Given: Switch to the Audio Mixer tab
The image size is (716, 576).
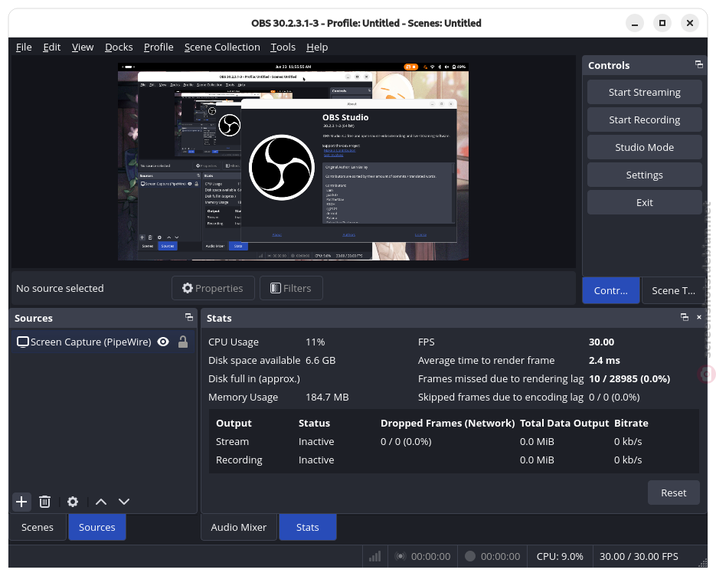Looking at the screenshot, I should (238, 527).
